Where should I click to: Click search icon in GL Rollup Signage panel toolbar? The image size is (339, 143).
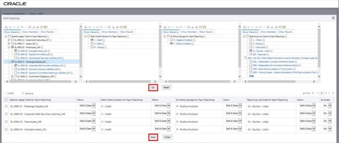pyautogui.click(x=165, y=27)
